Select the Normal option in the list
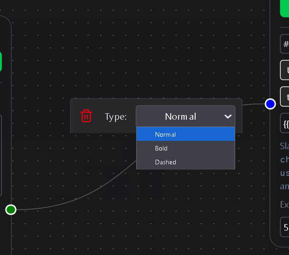289x255 pixels. tap(185, 134)
